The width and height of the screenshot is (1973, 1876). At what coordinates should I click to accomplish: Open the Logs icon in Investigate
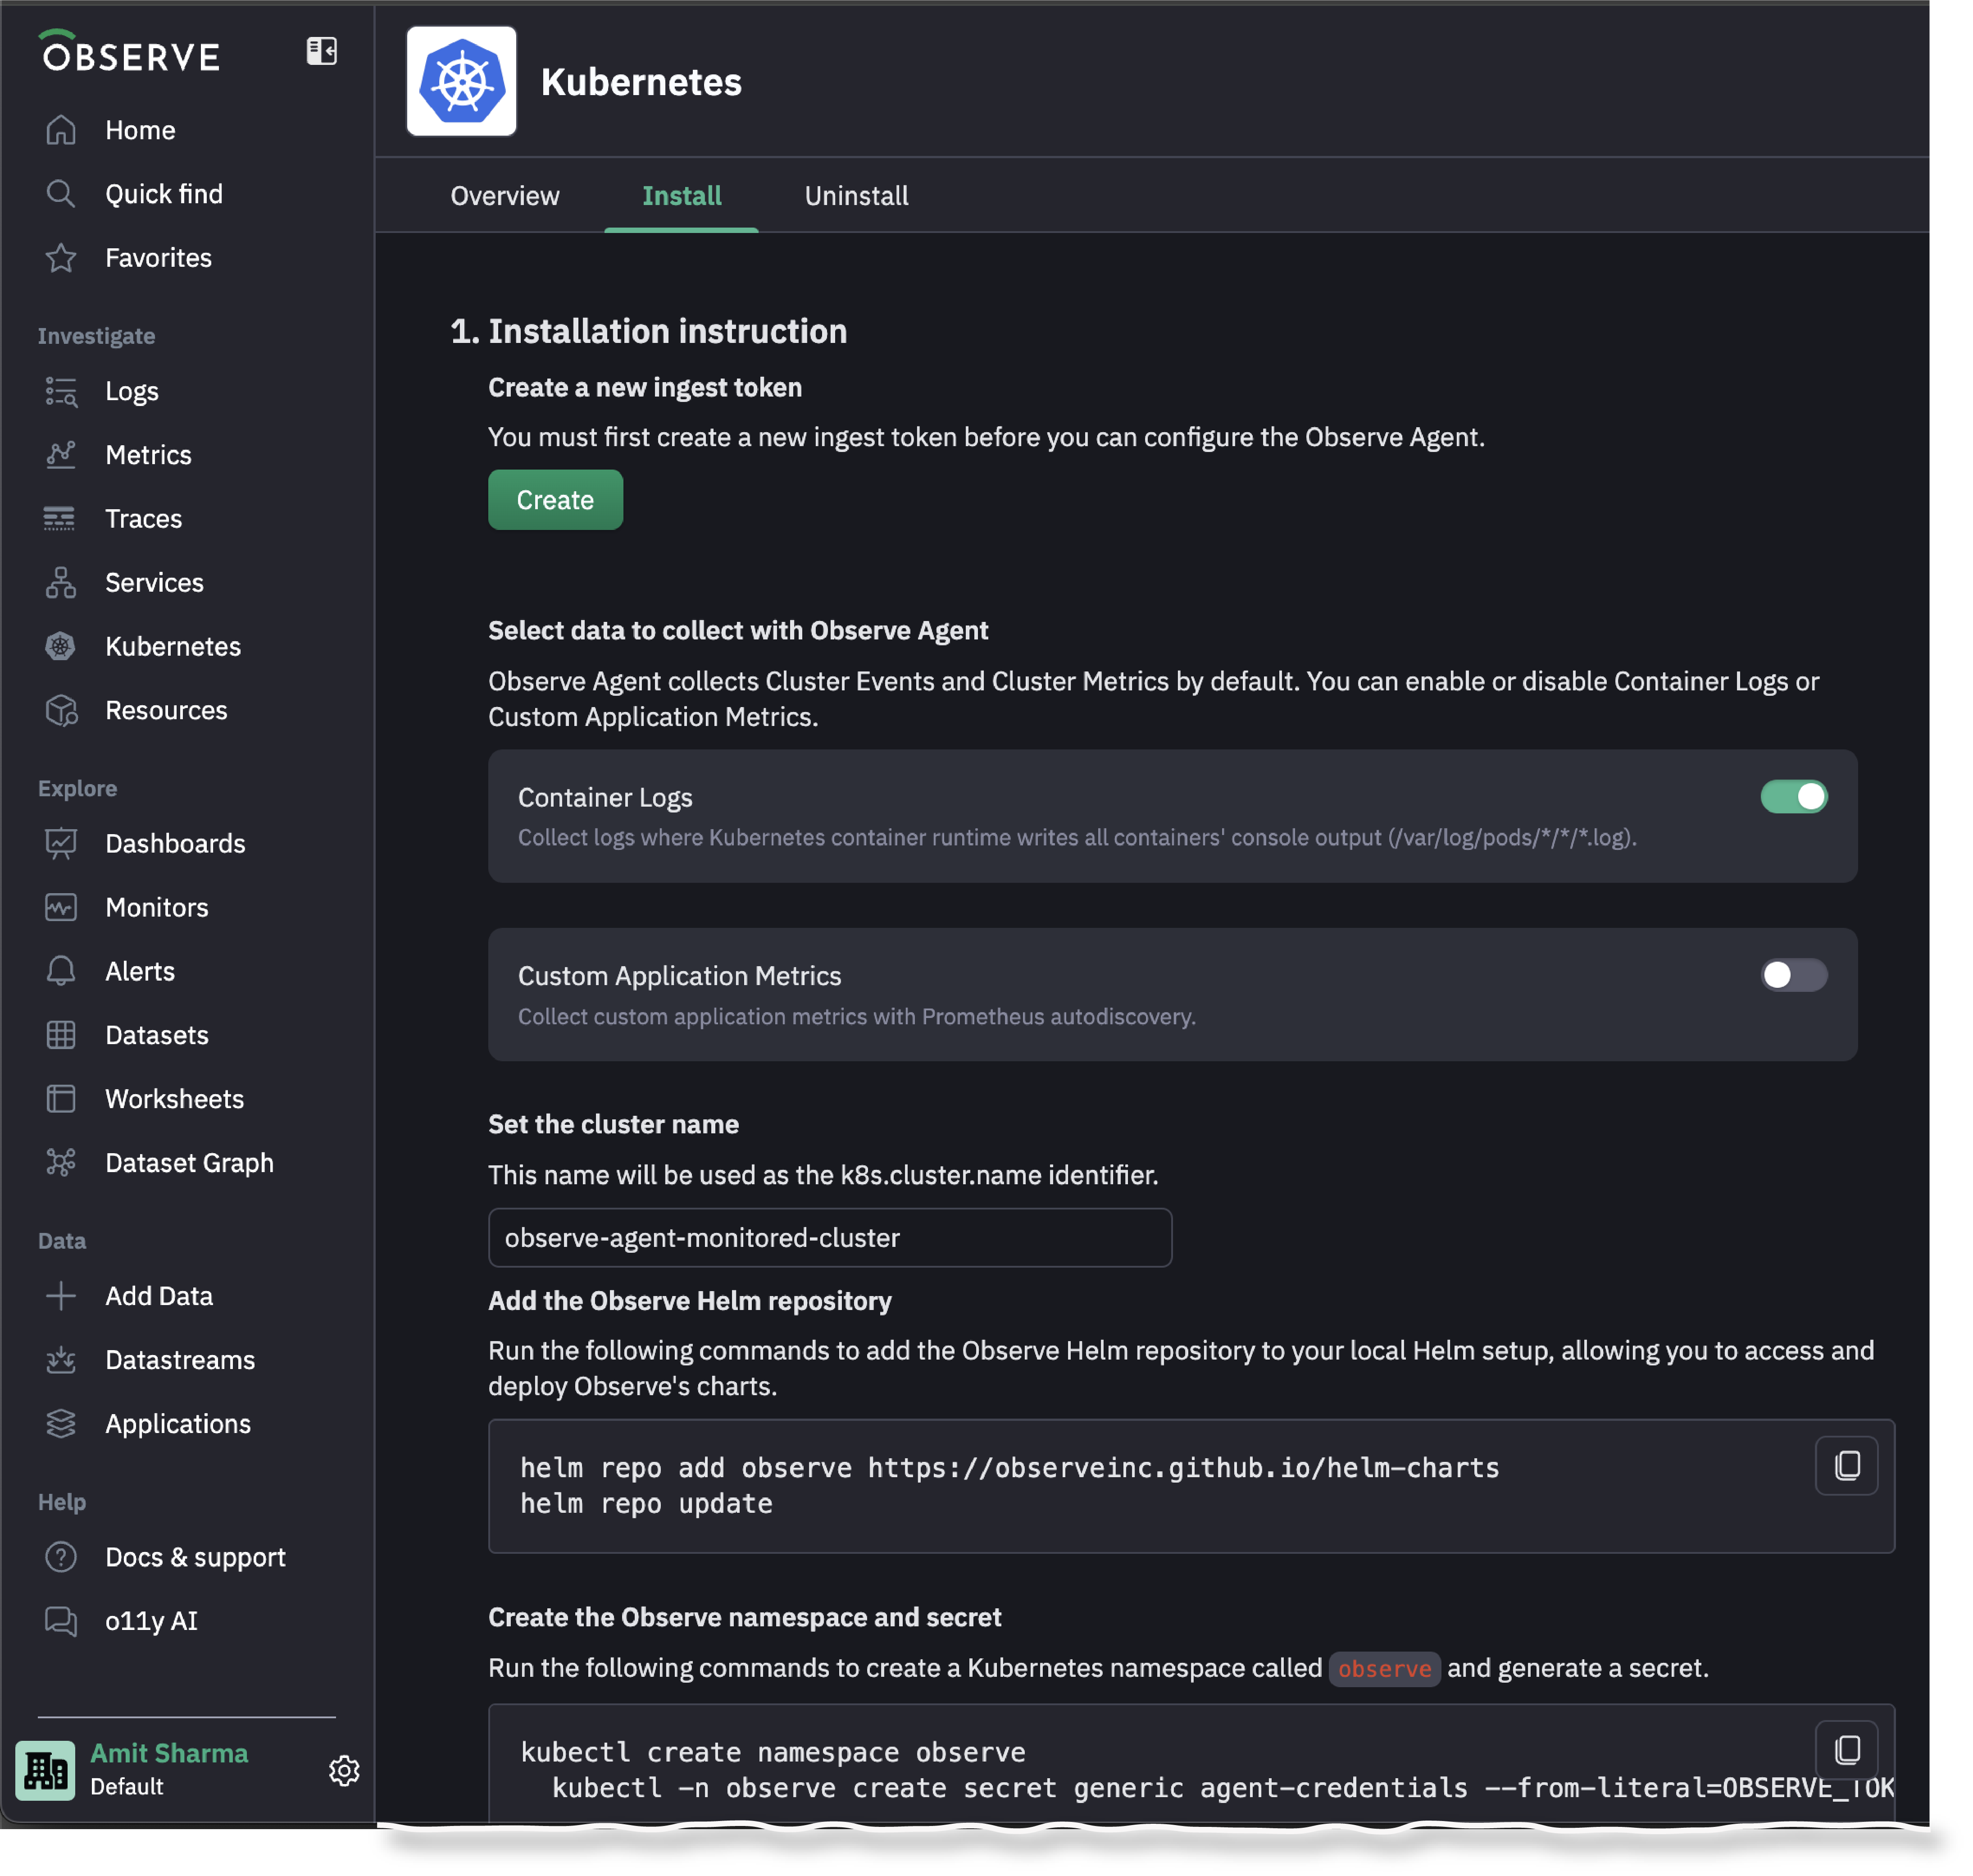pos(61,391)
